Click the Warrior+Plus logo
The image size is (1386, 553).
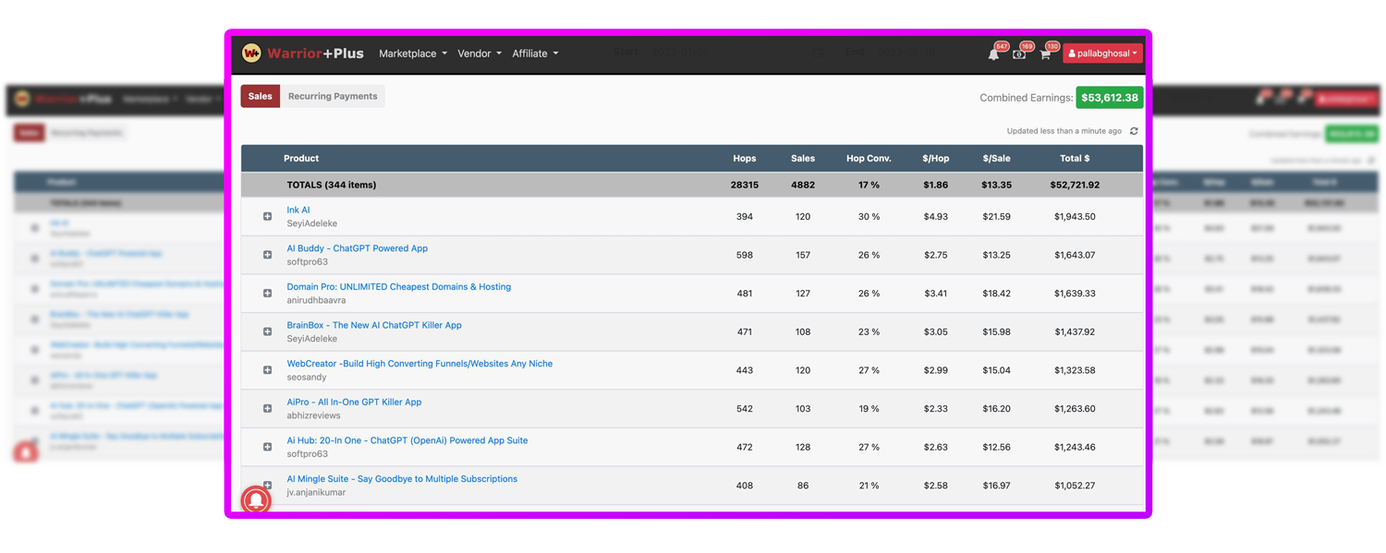pos(303,54)
